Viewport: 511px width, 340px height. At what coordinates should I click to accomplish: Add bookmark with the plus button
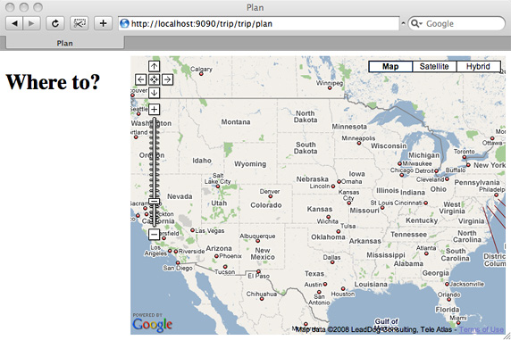click(103, 23)
